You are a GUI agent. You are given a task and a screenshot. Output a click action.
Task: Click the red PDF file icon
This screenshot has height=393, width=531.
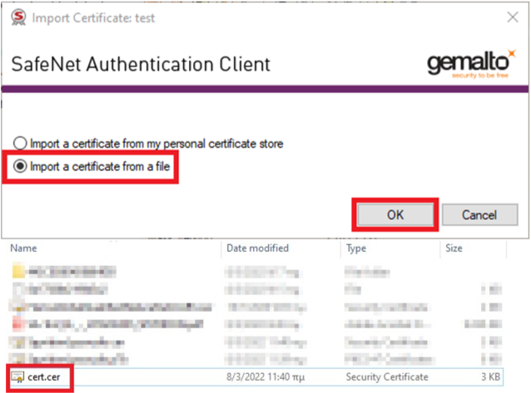[x=18, y=322]
